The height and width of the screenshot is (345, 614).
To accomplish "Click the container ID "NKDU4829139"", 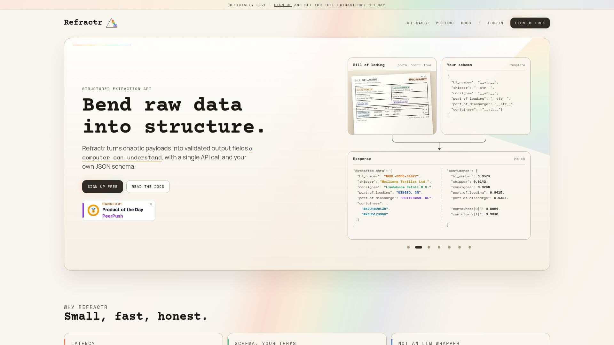I will (374, 209).
